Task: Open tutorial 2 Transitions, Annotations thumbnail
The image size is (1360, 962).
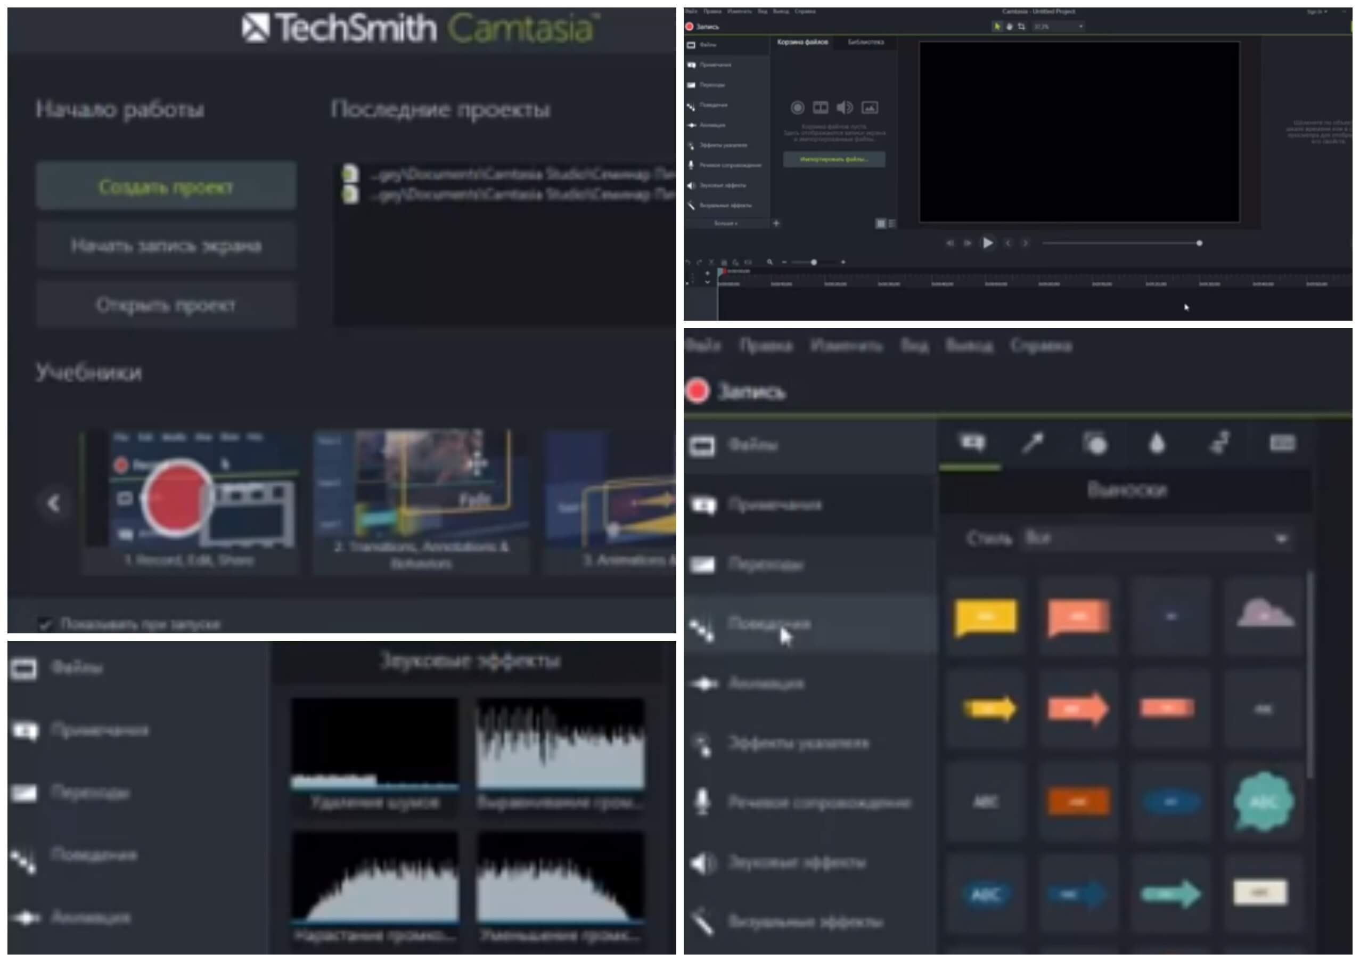Action: pos(421,502)
